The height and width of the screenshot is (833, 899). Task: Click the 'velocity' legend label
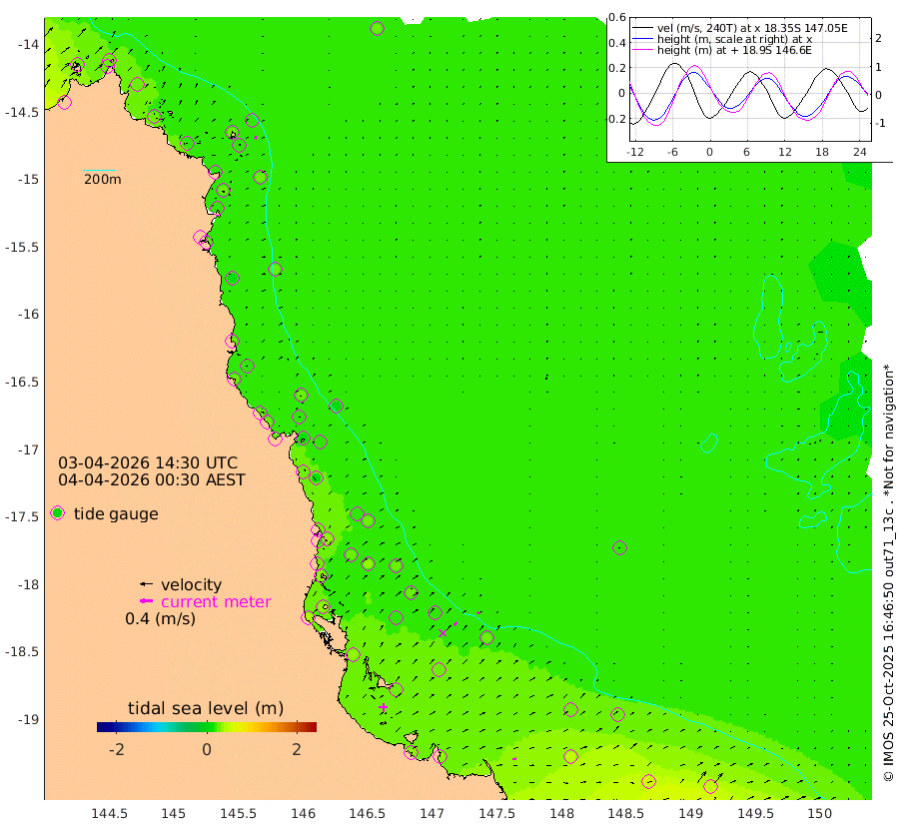click(x=191, y=584)
